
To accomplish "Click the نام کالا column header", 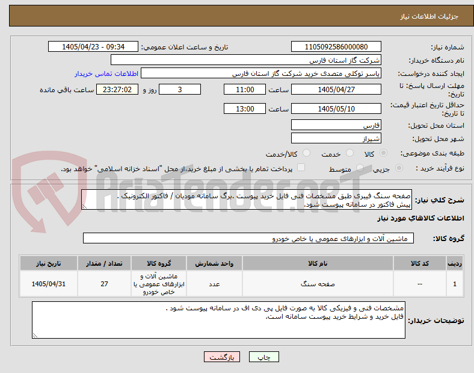I will tap(318, 263).
